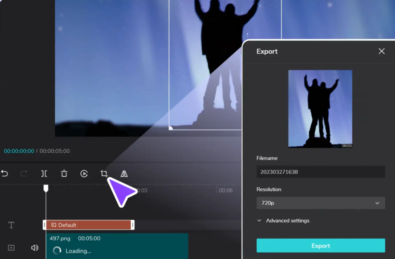Click the export preview thumbnail
This screenshot has height=259, width=395.
pos(320,109)
